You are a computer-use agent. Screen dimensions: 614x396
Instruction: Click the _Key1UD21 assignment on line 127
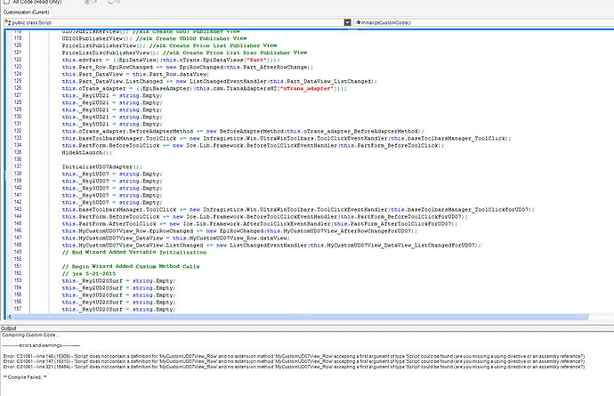point(112,95)
